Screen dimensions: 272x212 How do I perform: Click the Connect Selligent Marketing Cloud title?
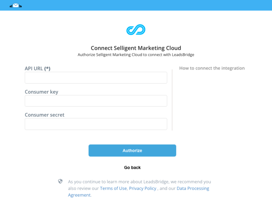tap(136, 48)
